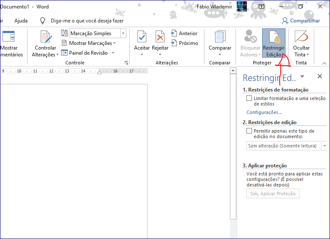Click the markup display icon beside Marcação Simples

64,33
